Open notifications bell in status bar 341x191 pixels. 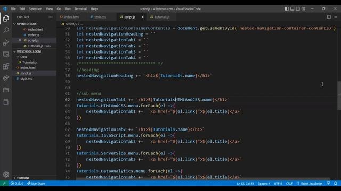point(336,184)
